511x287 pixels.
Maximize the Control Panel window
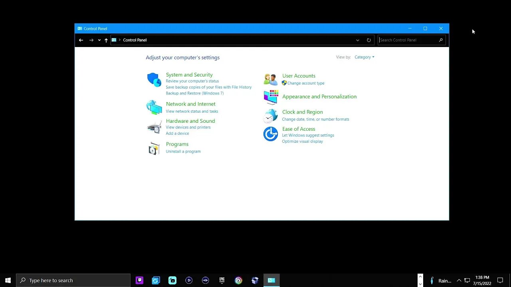(x=425, y=28)
